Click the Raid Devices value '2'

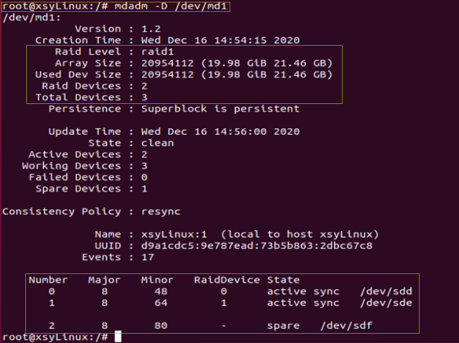(x=144, y=86)
